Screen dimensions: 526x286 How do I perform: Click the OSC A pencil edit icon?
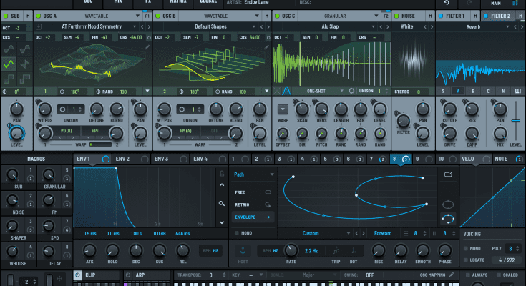[x=147, y=47]
